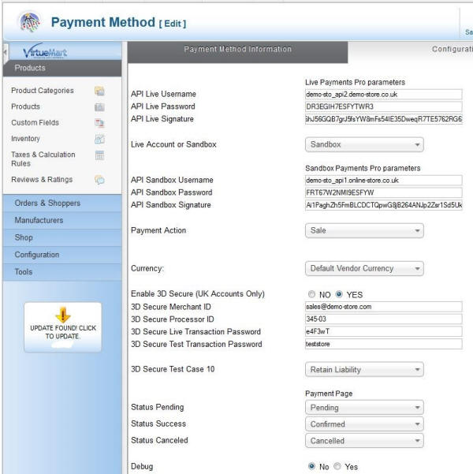Click the Products row icon
This screenshot has height=474, width=473.
[x=99, y=107]
